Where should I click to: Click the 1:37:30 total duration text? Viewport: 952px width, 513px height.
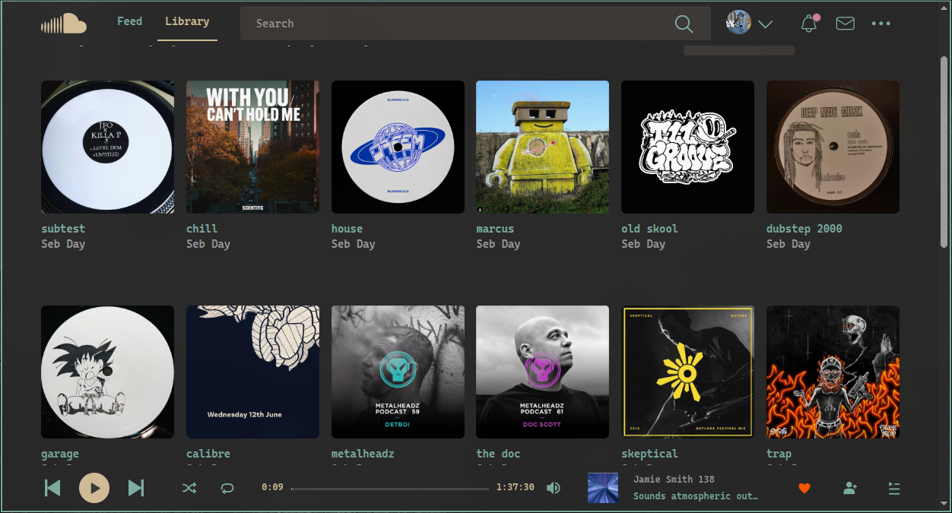tap(515, 487)
